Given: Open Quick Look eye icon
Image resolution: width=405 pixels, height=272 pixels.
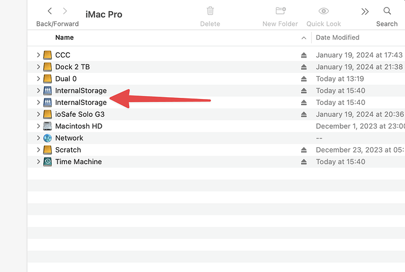Looking at the screenshot, I should coord(323,11).
